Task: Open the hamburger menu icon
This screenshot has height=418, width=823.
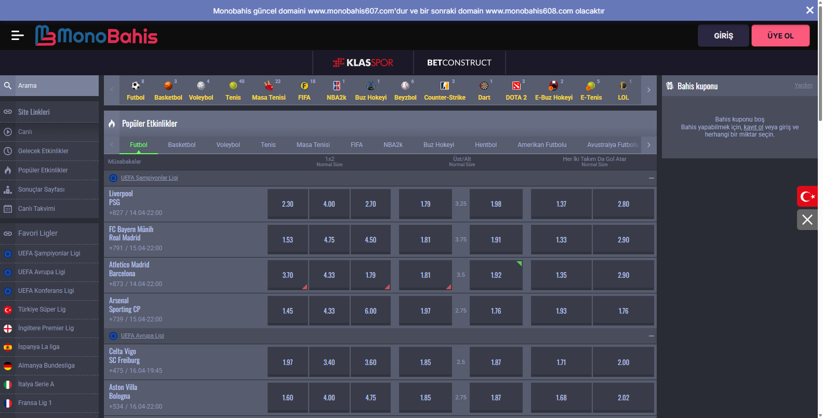Action: click(17, 35)
